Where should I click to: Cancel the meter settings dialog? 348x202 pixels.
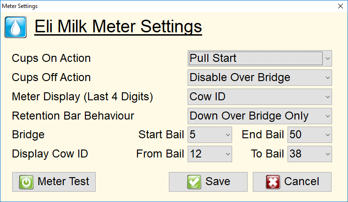(x=292, y=182)
